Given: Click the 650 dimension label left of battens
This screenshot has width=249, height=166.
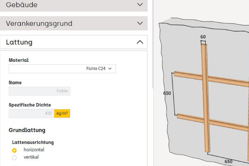Looking at the screenshot, I should pyautogui.click(x=167, y=93).
